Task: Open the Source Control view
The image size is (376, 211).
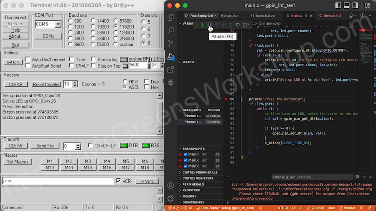Action: (x=171, y=43)
